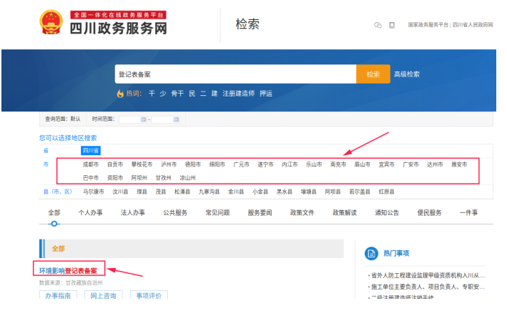
Task: Switch to the 个人办事 tab
Action: pos(91,212)
